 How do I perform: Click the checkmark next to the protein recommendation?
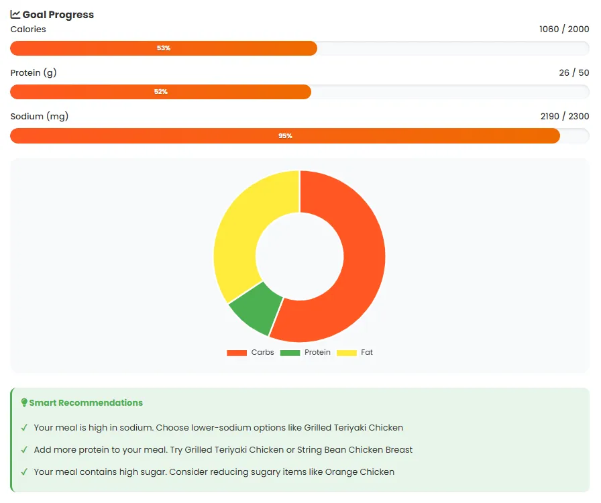point(24,449)
